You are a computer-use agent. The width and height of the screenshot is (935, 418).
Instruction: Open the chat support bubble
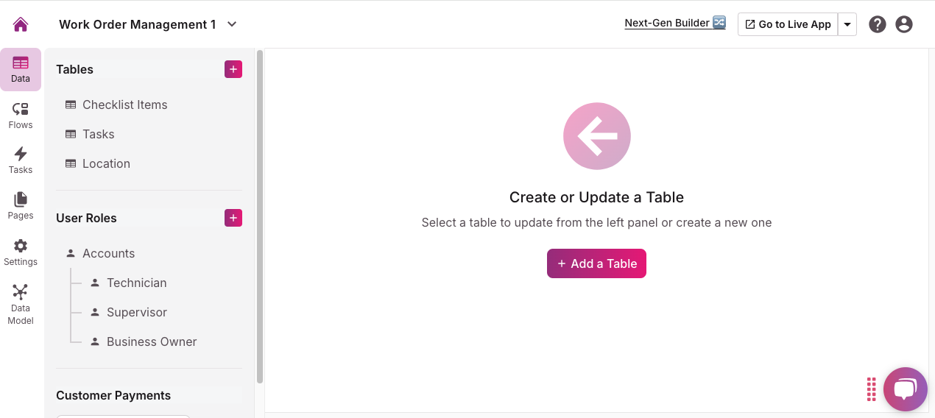coord(905,389)
